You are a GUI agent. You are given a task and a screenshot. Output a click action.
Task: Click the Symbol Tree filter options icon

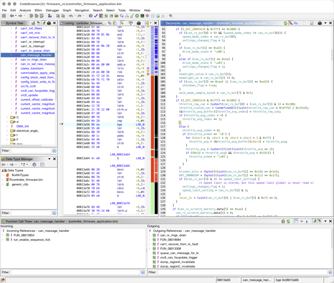click(x=54, y=150)
